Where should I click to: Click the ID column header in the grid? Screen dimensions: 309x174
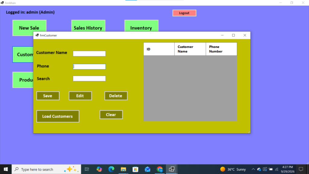click(x=159, y=49)
